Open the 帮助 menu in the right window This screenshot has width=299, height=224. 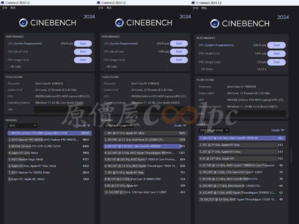(x=204, y=8)
